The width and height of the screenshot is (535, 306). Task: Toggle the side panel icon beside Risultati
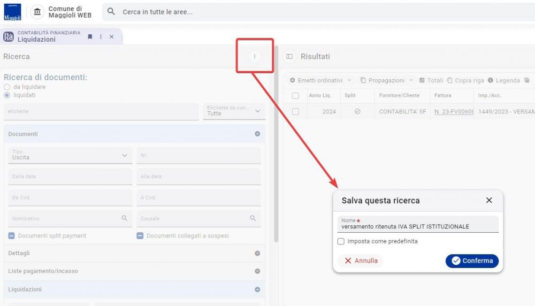tap(289, 56)
